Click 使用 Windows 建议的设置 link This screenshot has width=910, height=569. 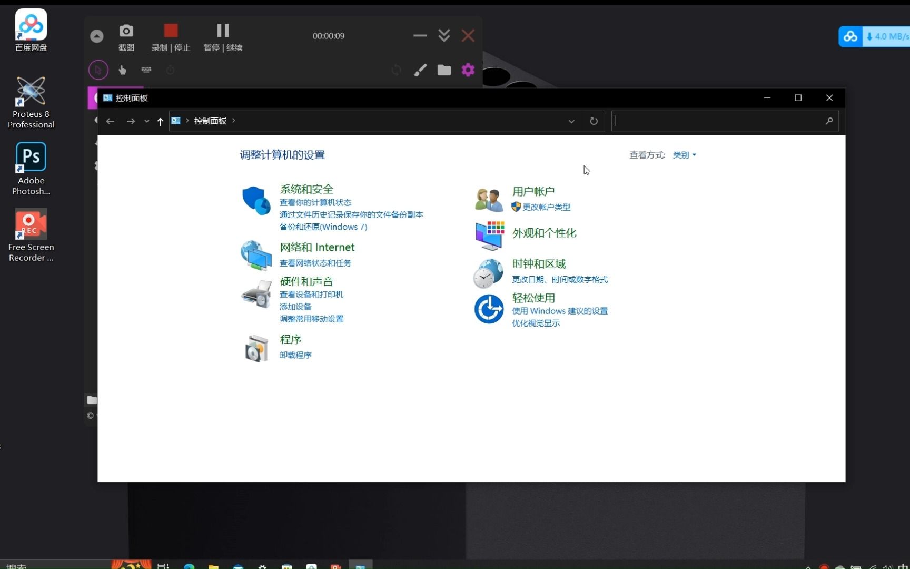tap(560, 311)
